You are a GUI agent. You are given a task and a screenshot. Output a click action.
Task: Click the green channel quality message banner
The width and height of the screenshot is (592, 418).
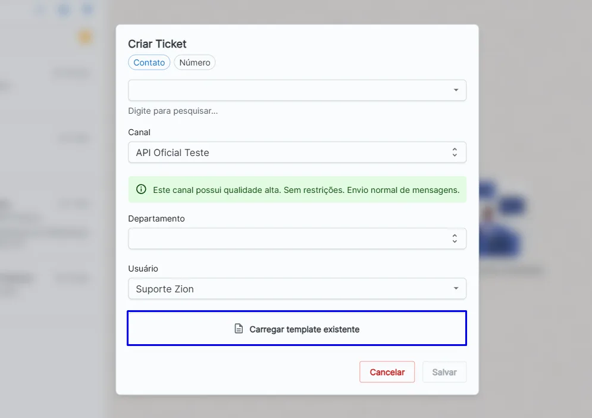click(x=297, y=189)
